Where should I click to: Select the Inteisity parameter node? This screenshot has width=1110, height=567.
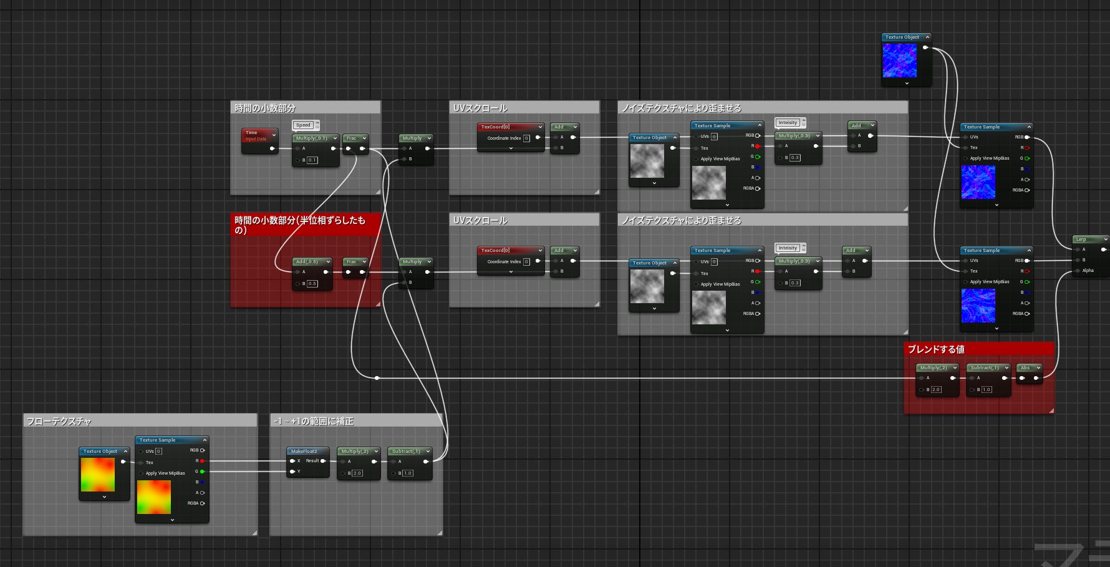coord(788,123)
